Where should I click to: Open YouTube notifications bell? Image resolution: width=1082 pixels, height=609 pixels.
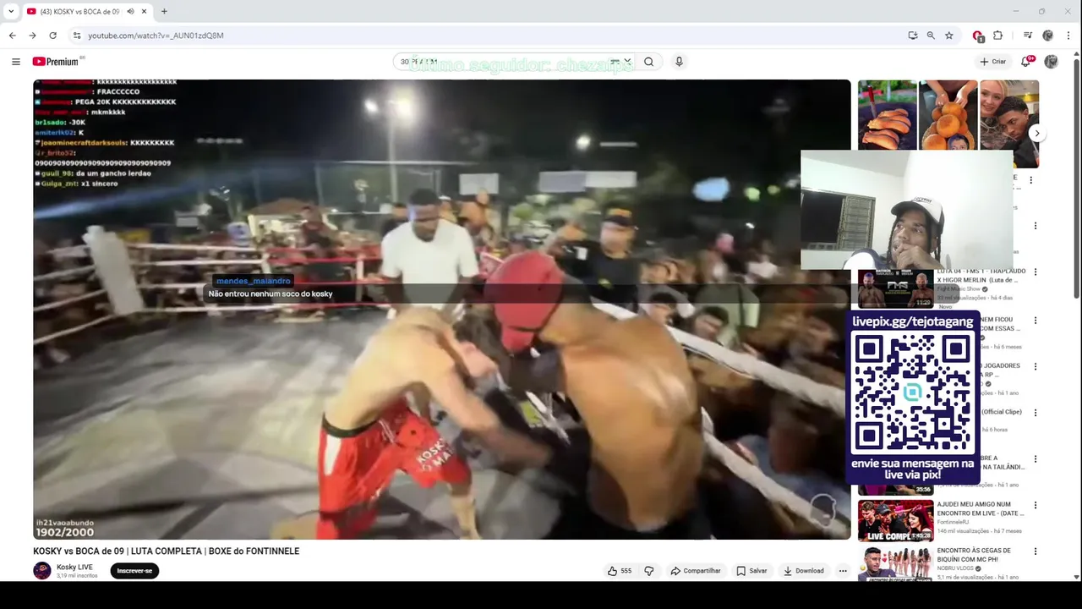pyautogui.click(x=1026, y=62)
